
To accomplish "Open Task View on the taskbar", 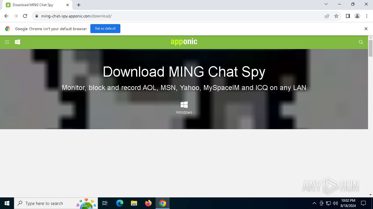I will pyautogui.click(x=105, y=203).
